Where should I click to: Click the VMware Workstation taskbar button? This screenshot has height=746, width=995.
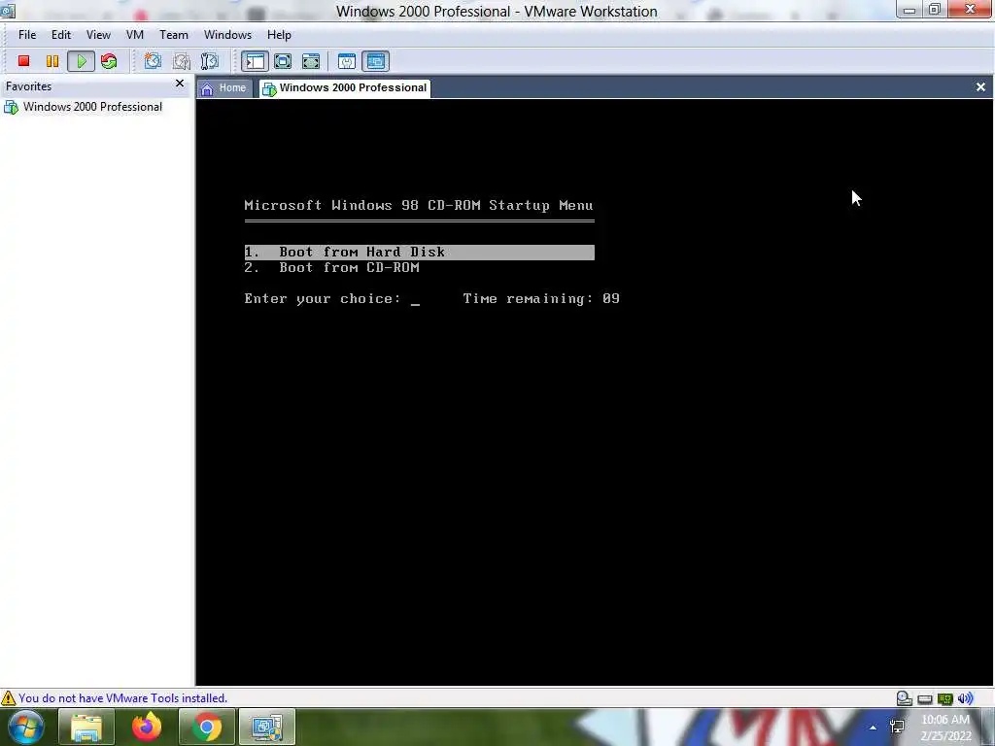tap(266, 727)
